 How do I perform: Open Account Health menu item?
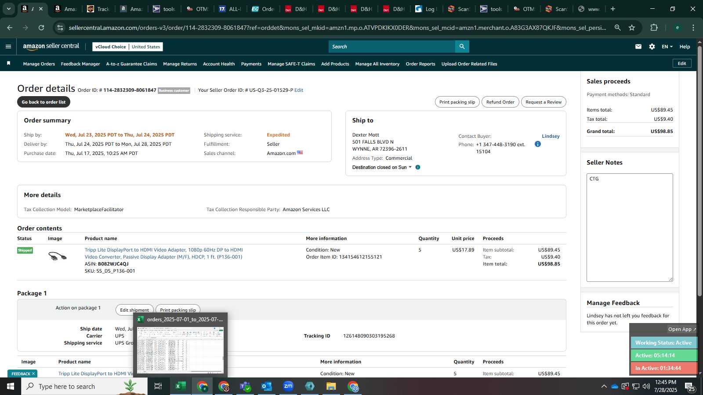pyautogui.click(x=219, y=64)
